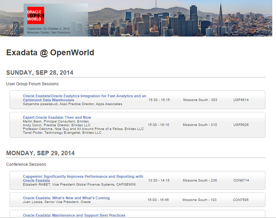Click the 'Moscone South - 310' location

[200, 125]
